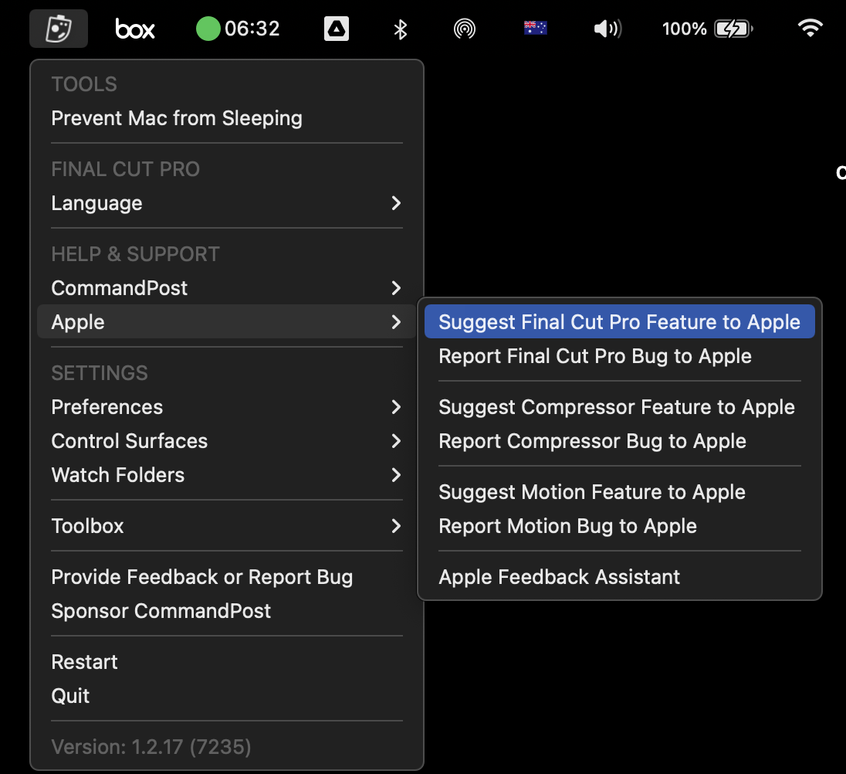Choose Suggest Final Cut Pro Feature to Apple
Image resolution: width=846 pixels, height=774 pixels.
619,321
